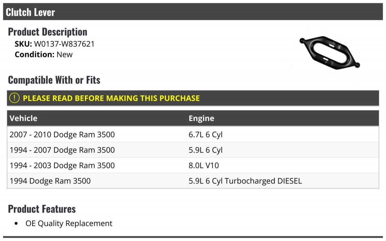
Task: Click the 6.7L 6 Cyl engine cell
Action: pos(206,134)
